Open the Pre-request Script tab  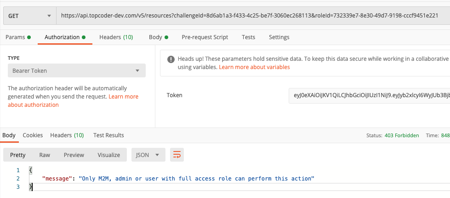pos(205,37)
